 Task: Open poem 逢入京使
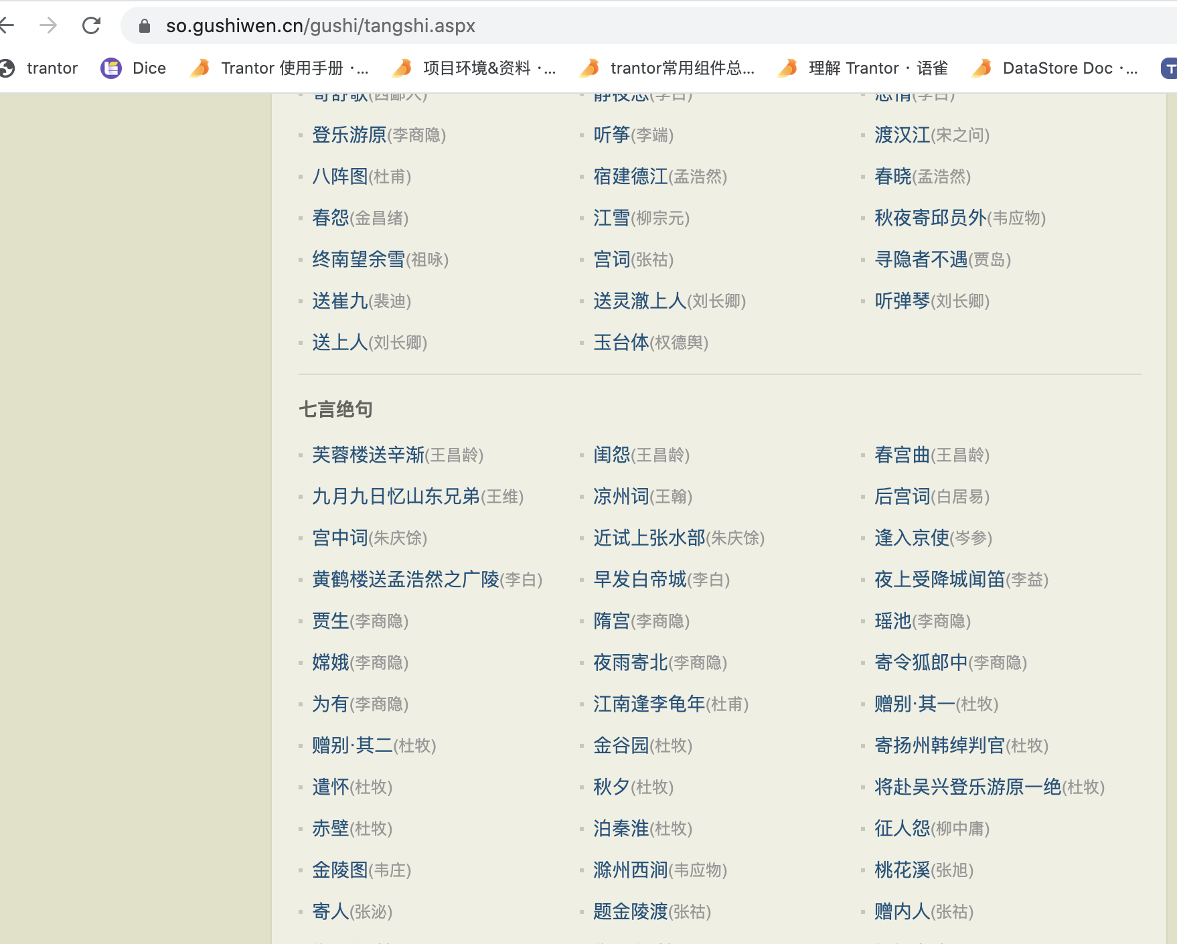912,538
